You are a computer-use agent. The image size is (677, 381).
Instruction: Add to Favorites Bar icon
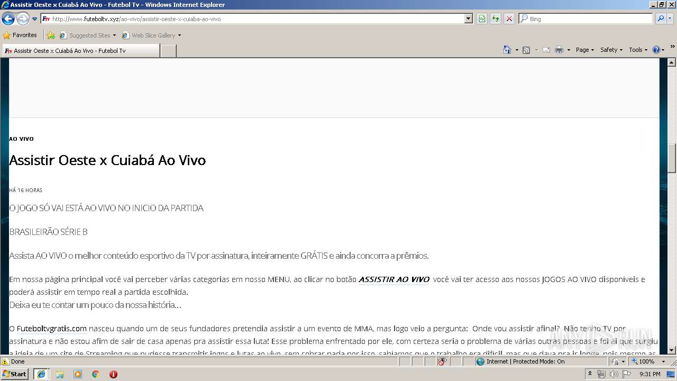[51, 35]
